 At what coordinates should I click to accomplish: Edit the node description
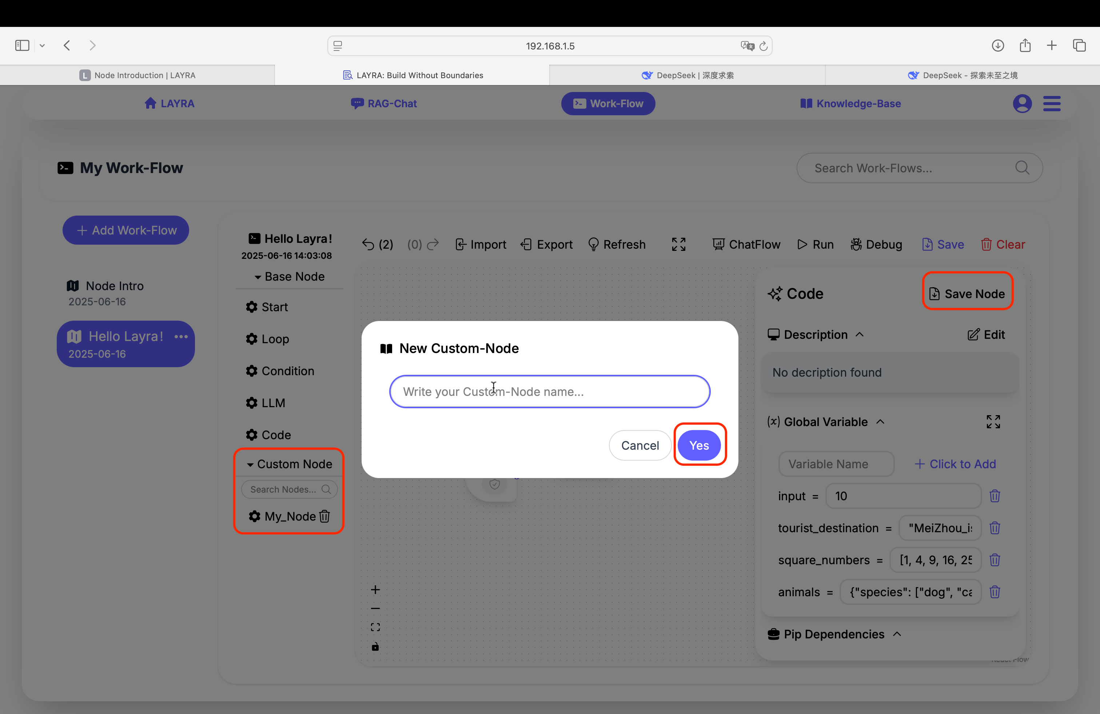pos(986,334)
